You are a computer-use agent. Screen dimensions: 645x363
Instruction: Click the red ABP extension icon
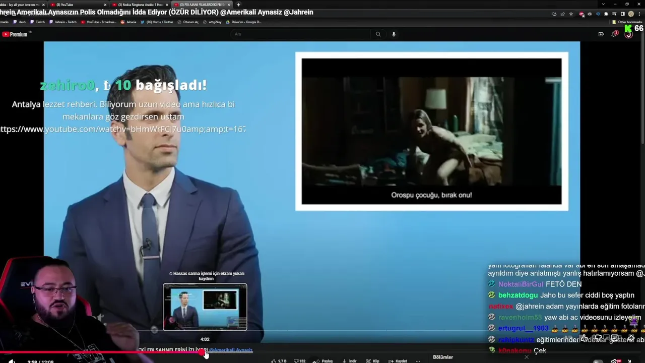pos(582,14)
